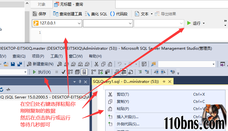The image size is (228, 131).
Task: Open the 帮助(H) menu
Action: coord(95,56)
